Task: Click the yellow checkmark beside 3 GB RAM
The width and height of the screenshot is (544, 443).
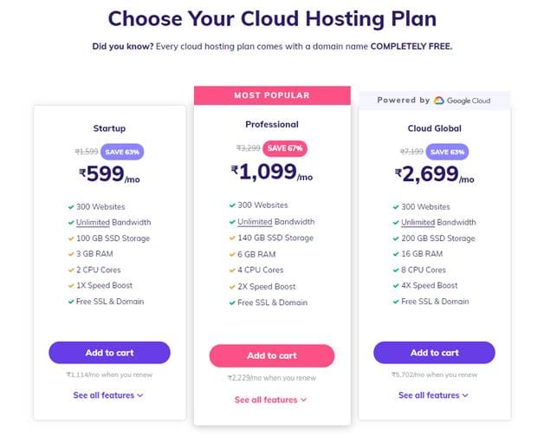Action: pyautogui.click(x=71, y=254)
